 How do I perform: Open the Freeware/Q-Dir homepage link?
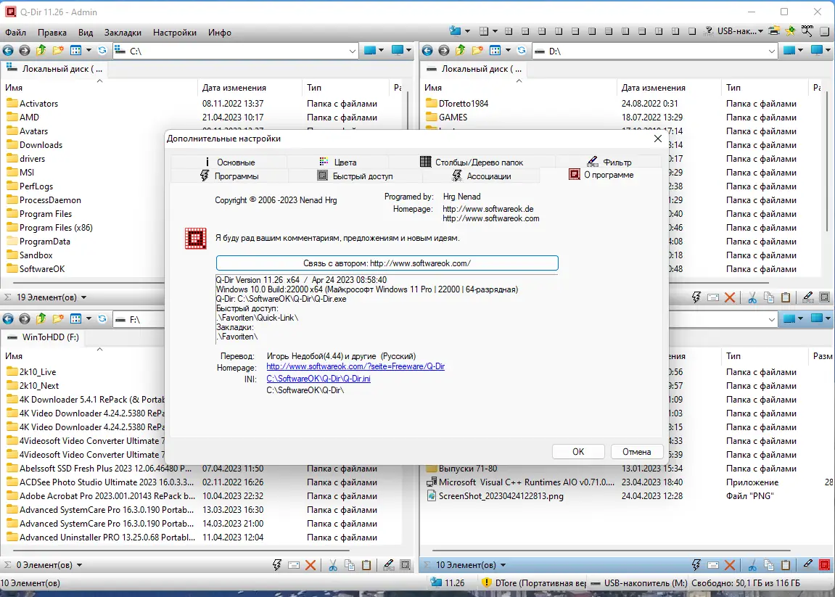pos(355,366)
